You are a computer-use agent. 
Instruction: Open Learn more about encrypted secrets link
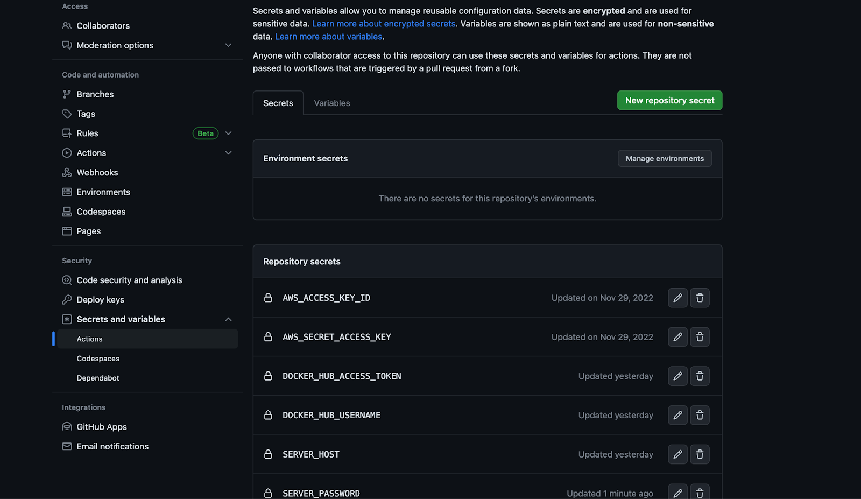384,23
